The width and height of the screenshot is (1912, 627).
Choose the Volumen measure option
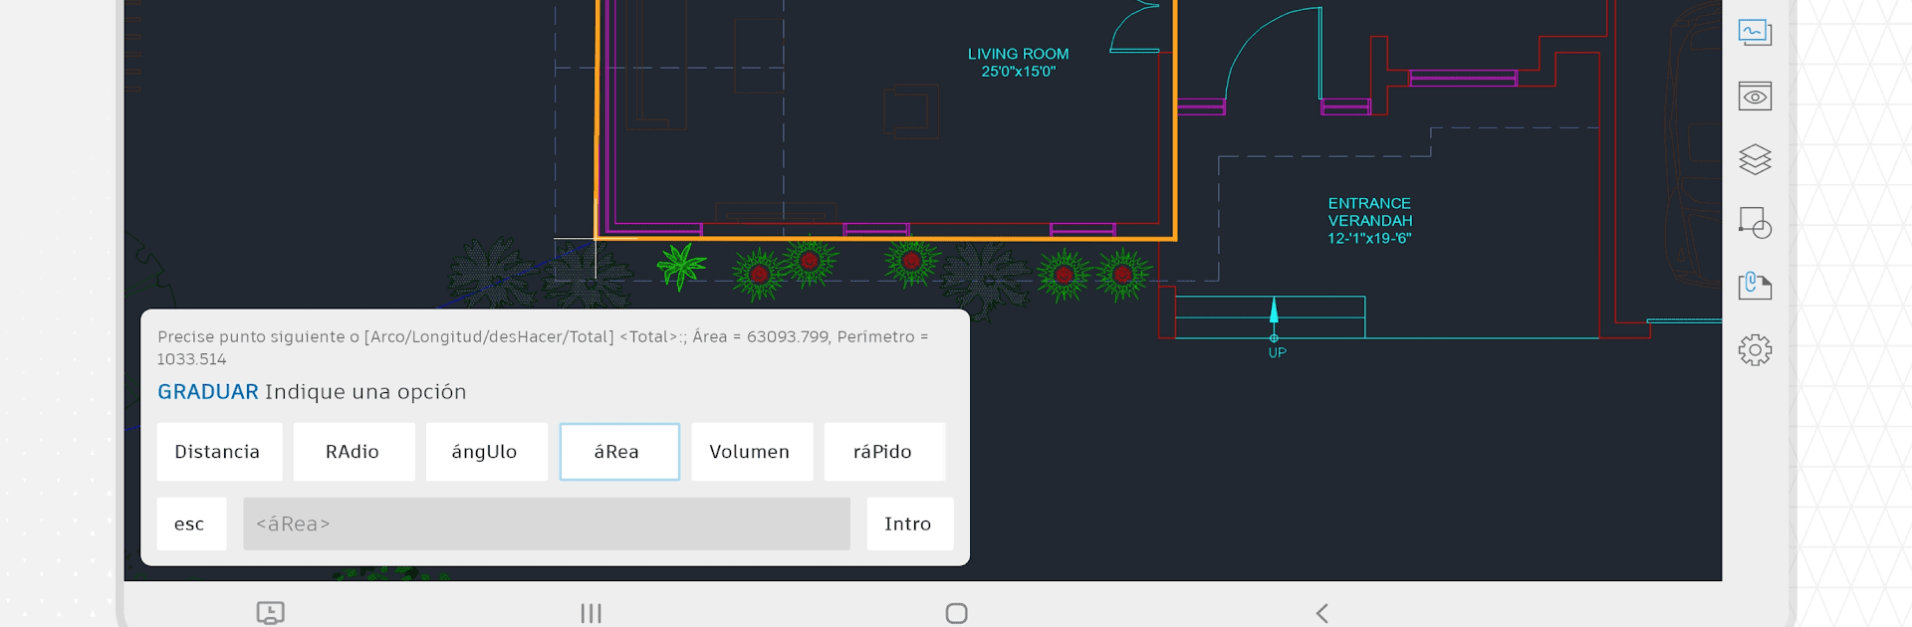pyautogui.click(x=752, y=452)
